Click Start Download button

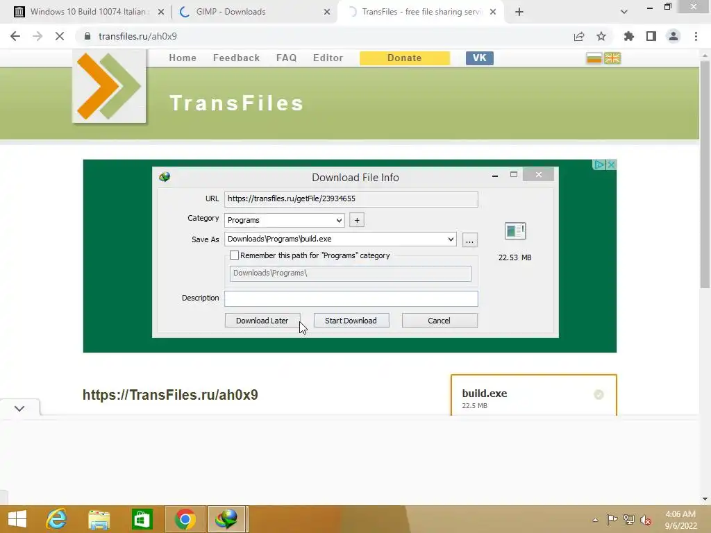pyautogui.click(x=351, y=321)
